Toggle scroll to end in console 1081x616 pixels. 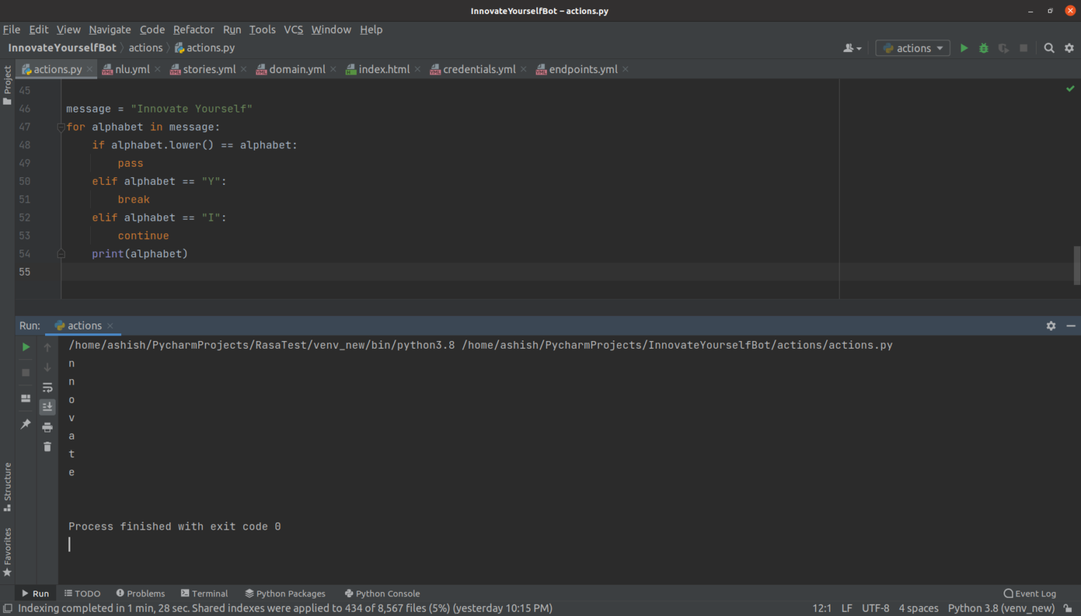pyautogui.click(x=47, y=406)
